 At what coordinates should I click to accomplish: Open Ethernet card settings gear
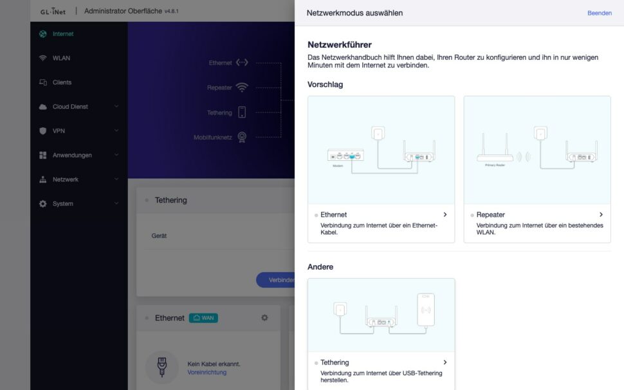pyautogui.click(x=264, y=317)
